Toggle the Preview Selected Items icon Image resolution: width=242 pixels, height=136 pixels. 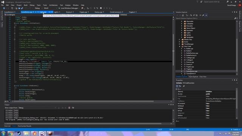coord(206,15)
